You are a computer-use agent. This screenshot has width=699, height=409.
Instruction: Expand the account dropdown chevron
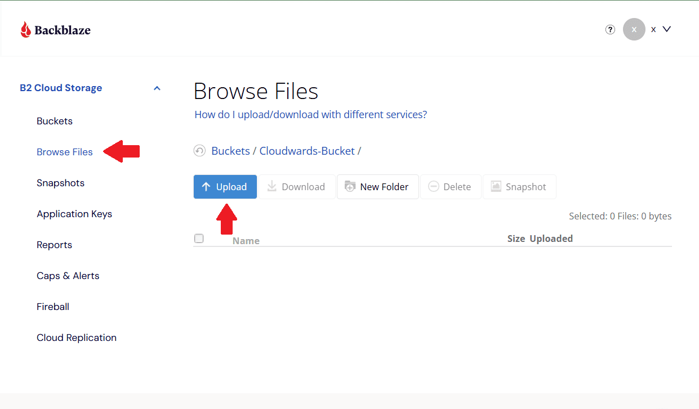click(667, 29)
